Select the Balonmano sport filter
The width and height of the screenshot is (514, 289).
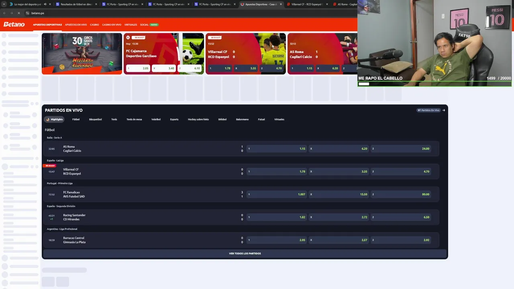[x=242, y=119]
